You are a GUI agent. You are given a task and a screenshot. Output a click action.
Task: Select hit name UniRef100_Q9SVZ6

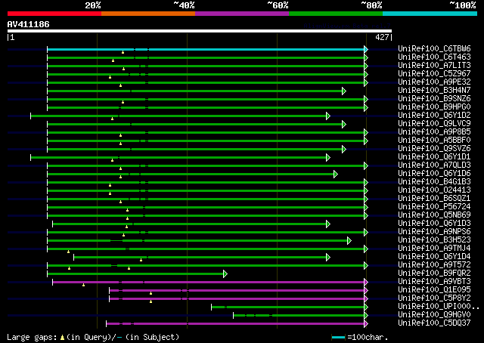tap(434, 149)
